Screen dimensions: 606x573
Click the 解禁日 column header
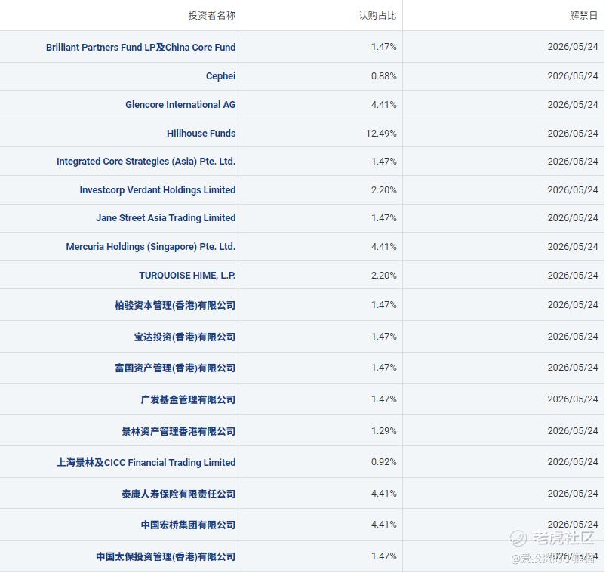pyautogui.click(x=583, y=15)
